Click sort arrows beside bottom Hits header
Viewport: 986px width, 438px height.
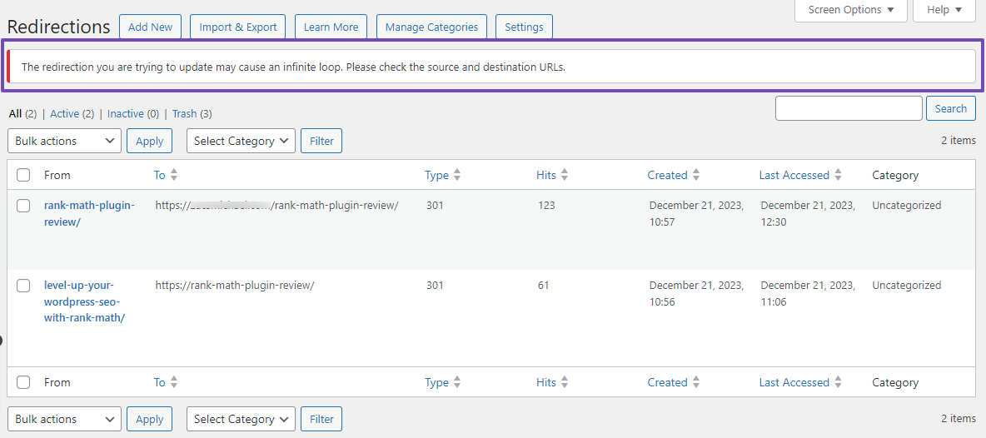[565, 382]
